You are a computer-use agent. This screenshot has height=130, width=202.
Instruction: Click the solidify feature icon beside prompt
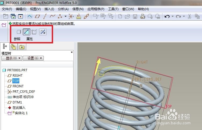[x=4, y=25]
